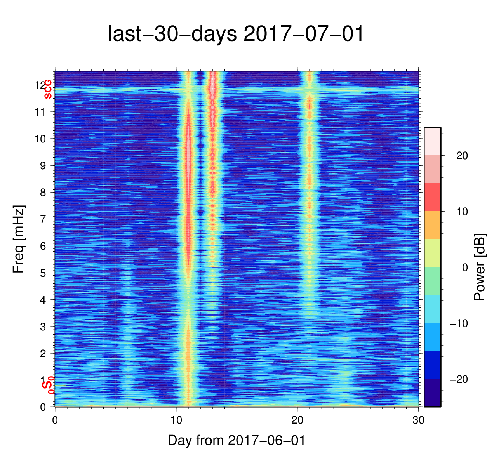This screenshot has height=462, width=501.
Task: Click the 20 tick label on colorbar
Action: click(x=462, y=156)
